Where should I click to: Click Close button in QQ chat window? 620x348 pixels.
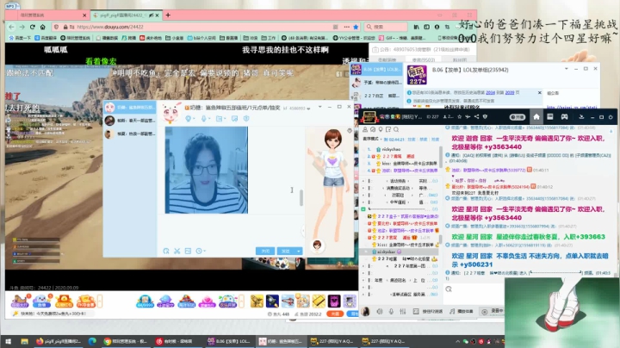point(265,252)
